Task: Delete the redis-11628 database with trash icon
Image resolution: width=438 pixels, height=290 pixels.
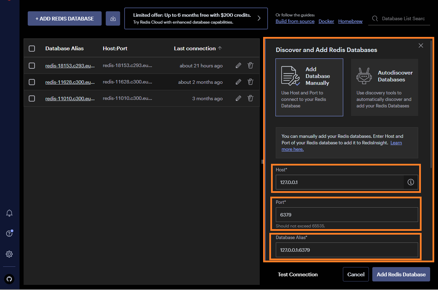Action: pyautogui.click(x=250, y=82)
